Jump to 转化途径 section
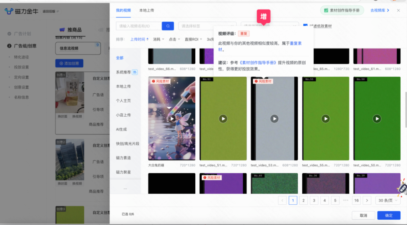 coord(21,57)
